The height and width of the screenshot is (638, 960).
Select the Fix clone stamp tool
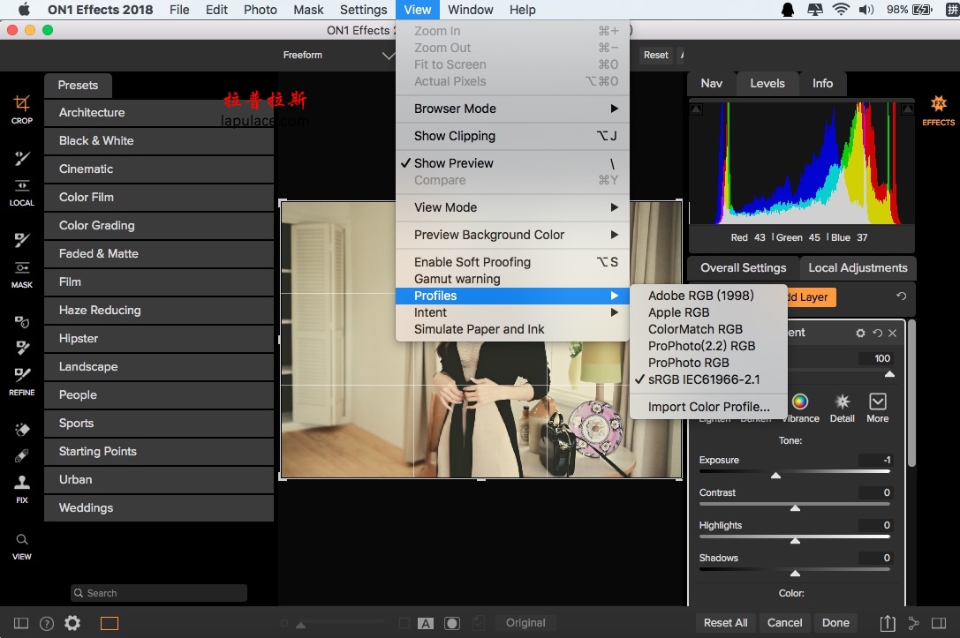[x=21, y=489]
